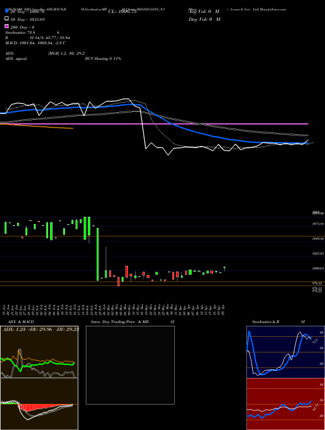
Task: Click the 'Stochastics: 73.8' reading
Action: point(20,33)
